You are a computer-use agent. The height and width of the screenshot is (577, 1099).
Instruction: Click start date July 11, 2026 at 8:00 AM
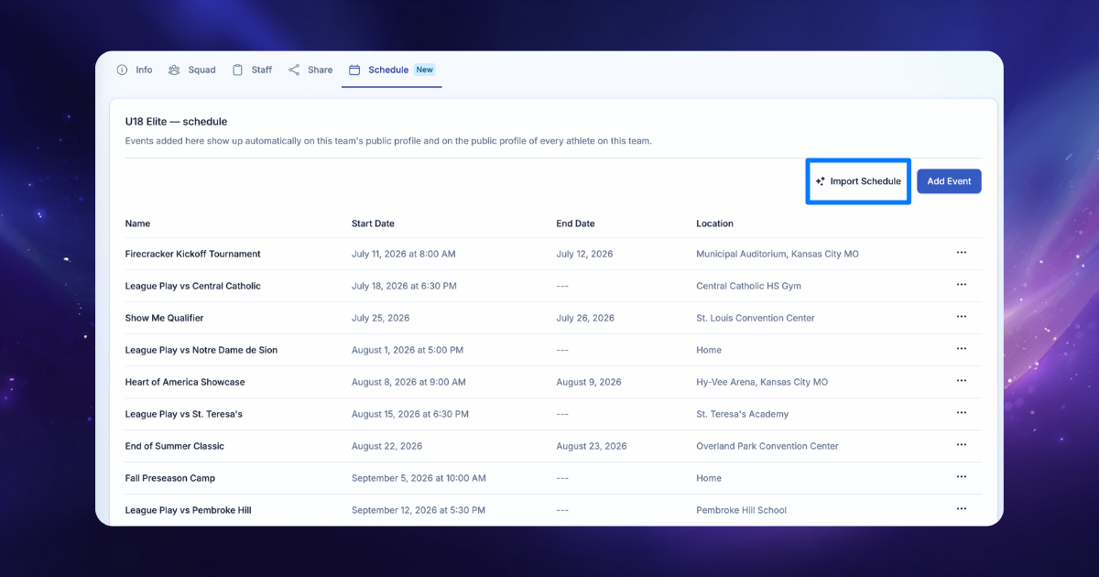404,254
